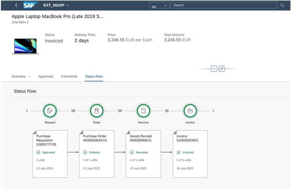Image resolution: width=291 pixels, height=190 pixels.
Task: Click the magnifier search icon
Action: point(282,5)
